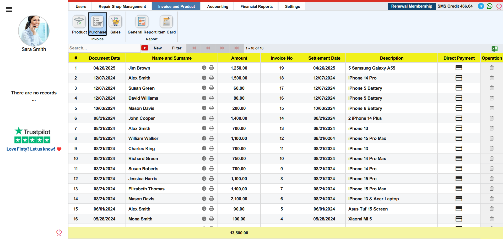Delete the Jim Brown invoice row
Image resolution: width=503 pixels, height=239 pixels.
click(491, 68)
